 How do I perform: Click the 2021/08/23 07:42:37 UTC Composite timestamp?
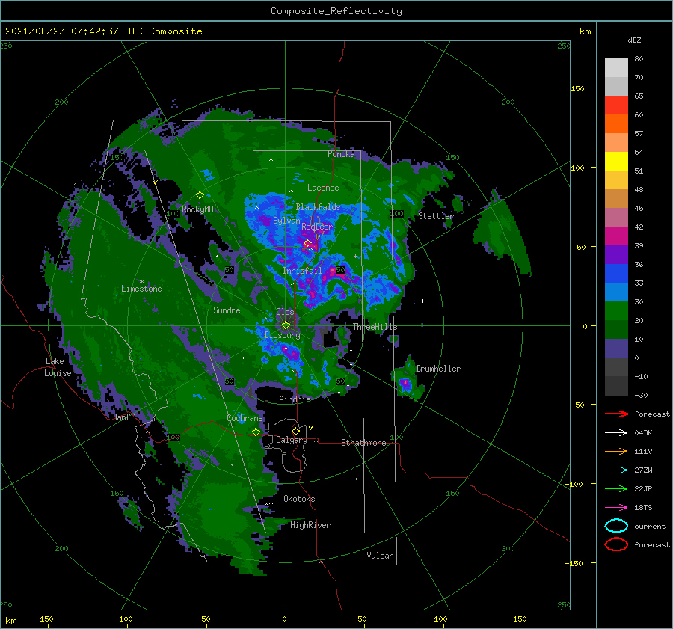click(103, 31)
